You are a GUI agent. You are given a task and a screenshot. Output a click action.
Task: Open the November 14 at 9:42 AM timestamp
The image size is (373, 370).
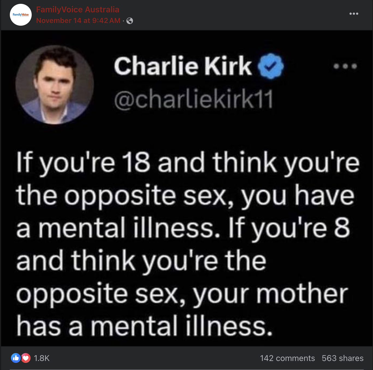coord(78,21)
